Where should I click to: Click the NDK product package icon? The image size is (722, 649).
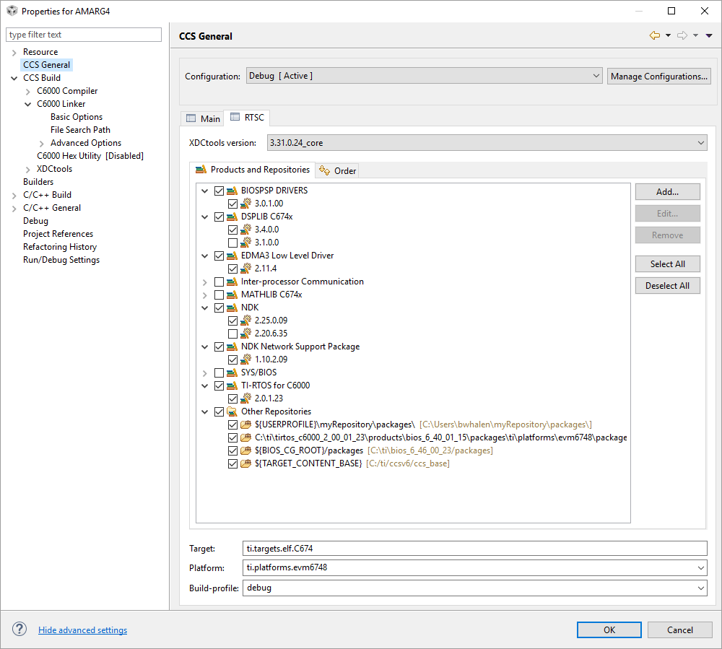click(x=232, y=307)
